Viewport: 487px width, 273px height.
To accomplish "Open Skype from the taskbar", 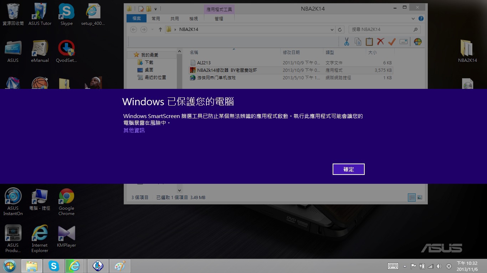I will click(x=54, y=266).
